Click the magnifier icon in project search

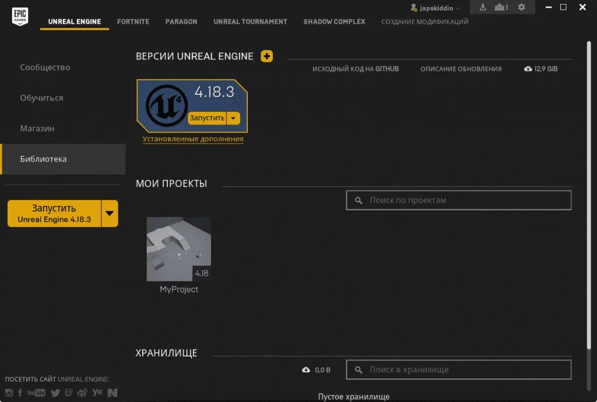359,200
